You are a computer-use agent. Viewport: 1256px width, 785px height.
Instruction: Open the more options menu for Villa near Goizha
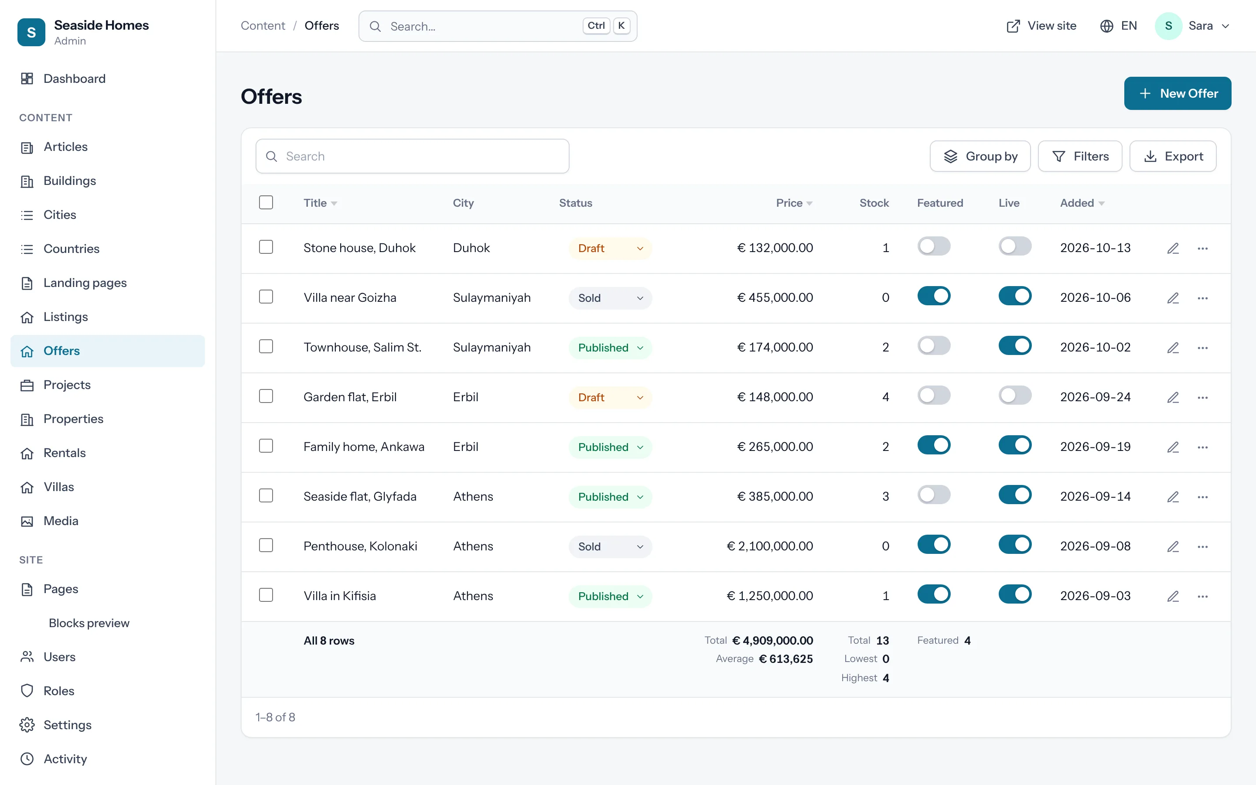(x=1202, y=298)
